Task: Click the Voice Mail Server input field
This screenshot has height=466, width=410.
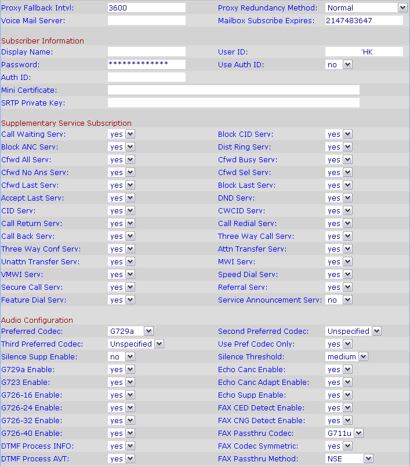Action: click(146, 20)
